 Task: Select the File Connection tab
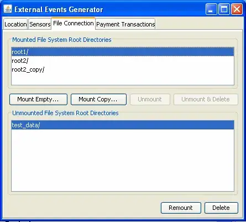coord(74,23)
